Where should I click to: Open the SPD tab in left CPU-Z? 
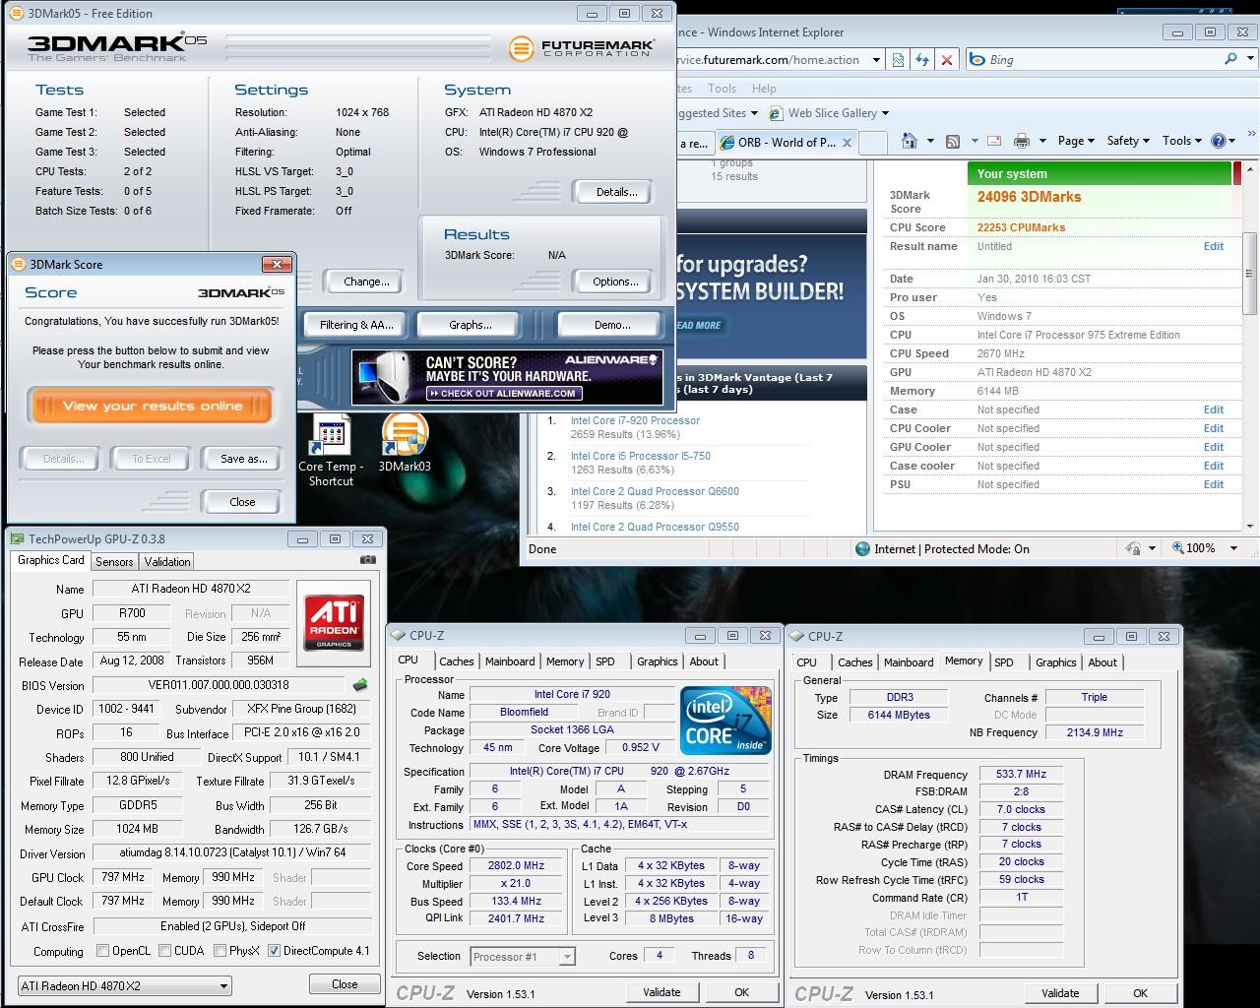tap(605, 661)
